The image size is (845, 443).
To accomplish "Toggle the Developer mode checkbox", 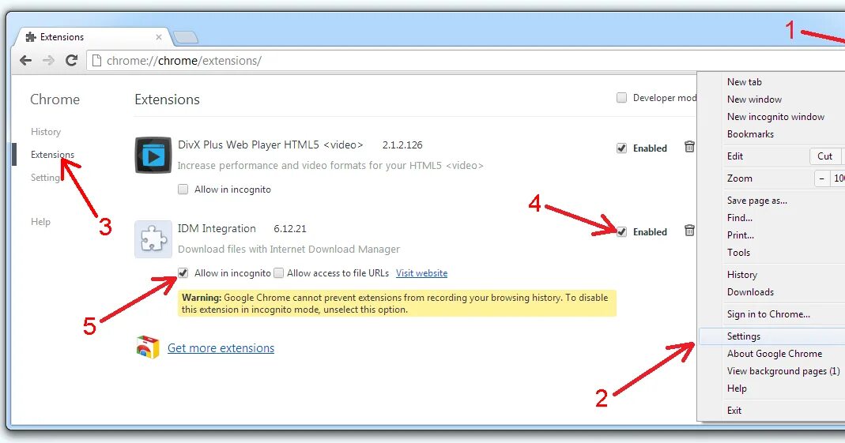I will pos(621,97).
